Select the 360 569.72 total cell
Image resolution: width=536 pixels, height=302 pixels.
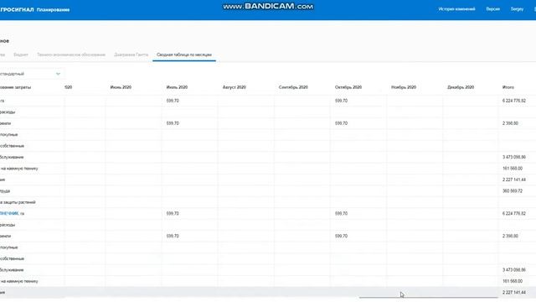512,191
